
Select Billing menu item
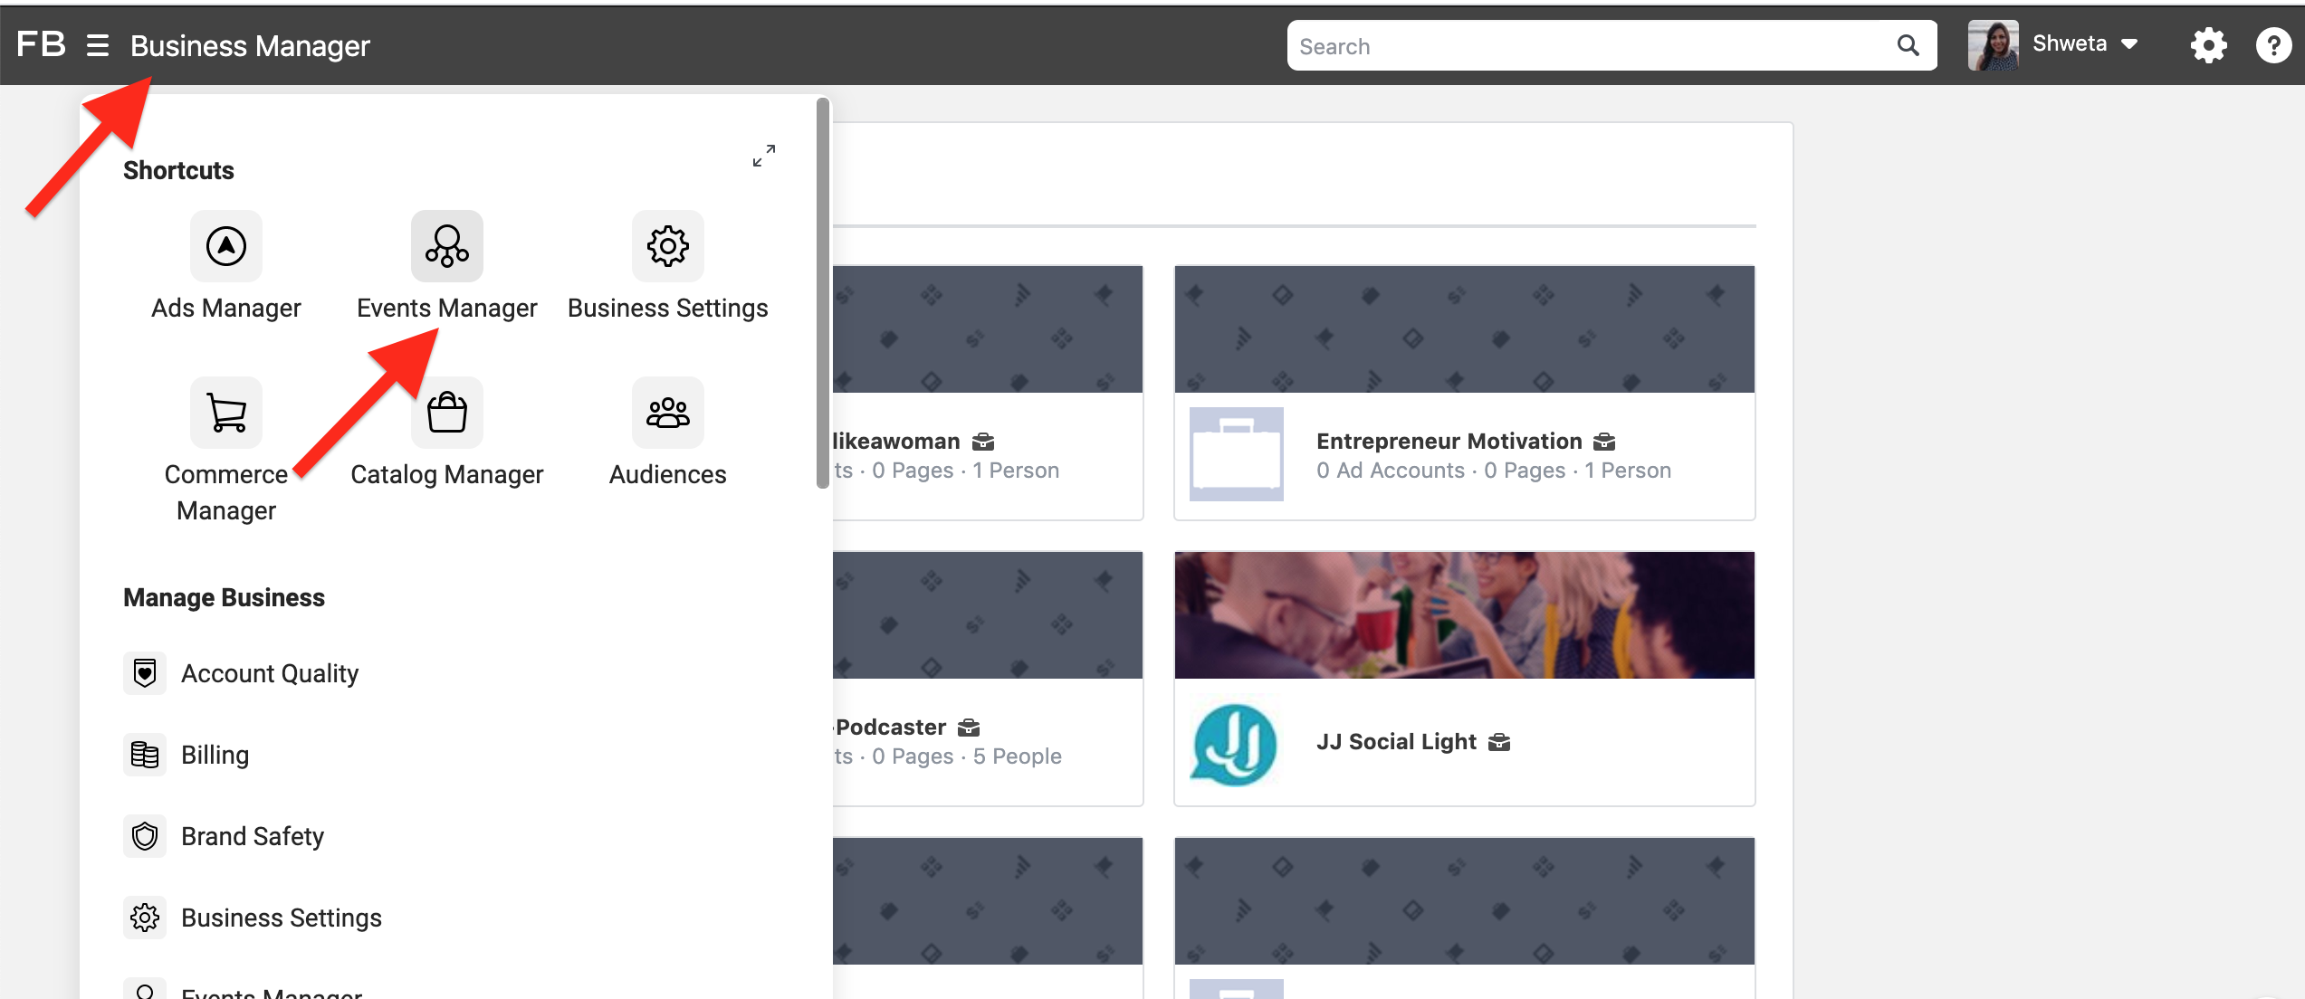click(215, 755)
